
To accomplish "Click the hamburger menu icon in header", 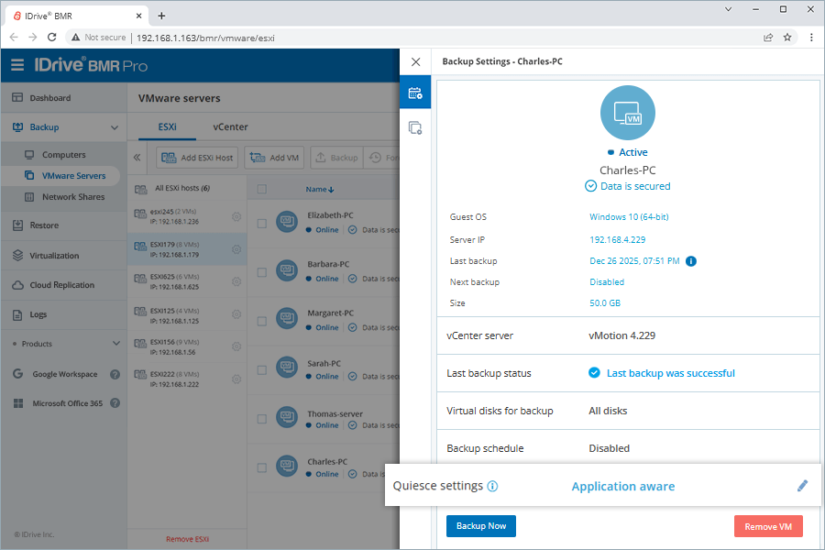I will pyautogui.click(x=17, y=65).
